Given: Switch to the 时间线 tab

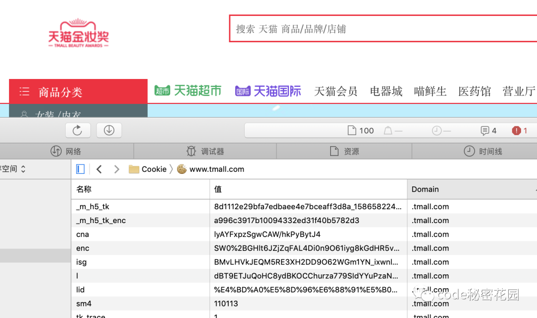Looking at the screenshot, I should (x=483, y=151).
